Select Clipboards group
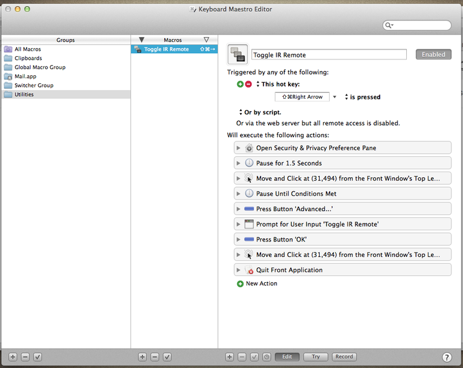The image size is (463, 368). (x=66, y=58)
